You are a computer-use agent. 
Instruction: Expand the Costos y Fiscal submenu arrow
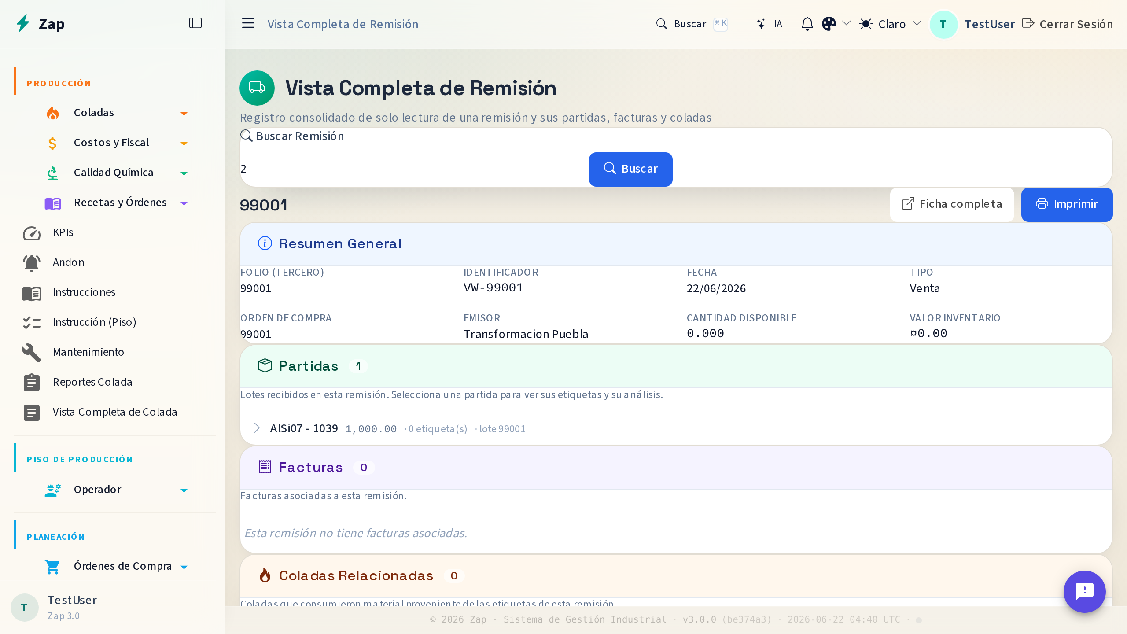tap(184, 144)
